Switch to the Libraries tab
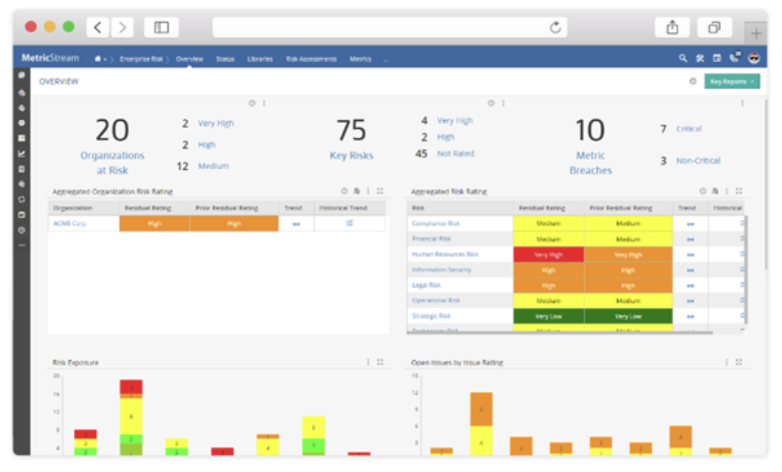The height and width of the screenshot is (472, 782). click(x=260, y=59)
